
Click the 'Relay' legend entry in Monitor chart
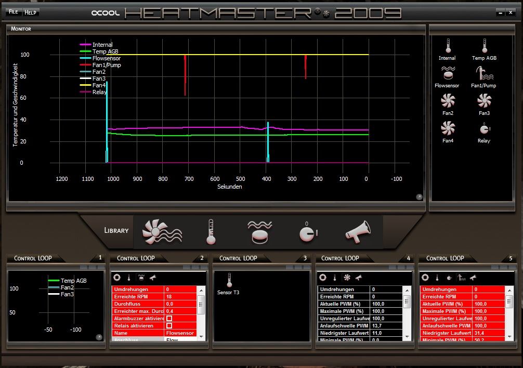(x=93, y=92)
